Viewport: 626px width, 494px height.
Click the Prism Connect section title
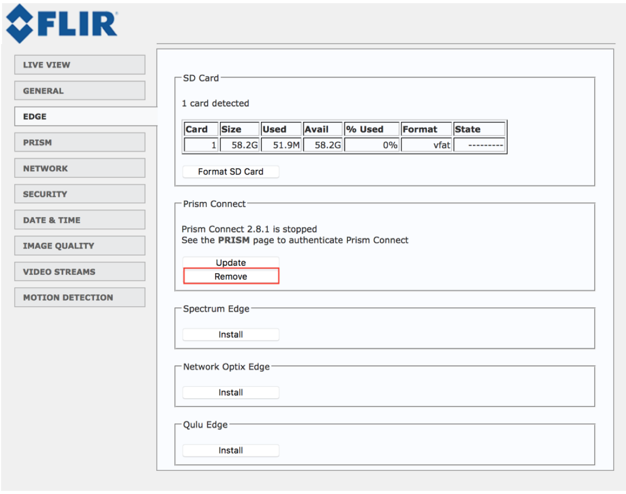click(215, 204)
